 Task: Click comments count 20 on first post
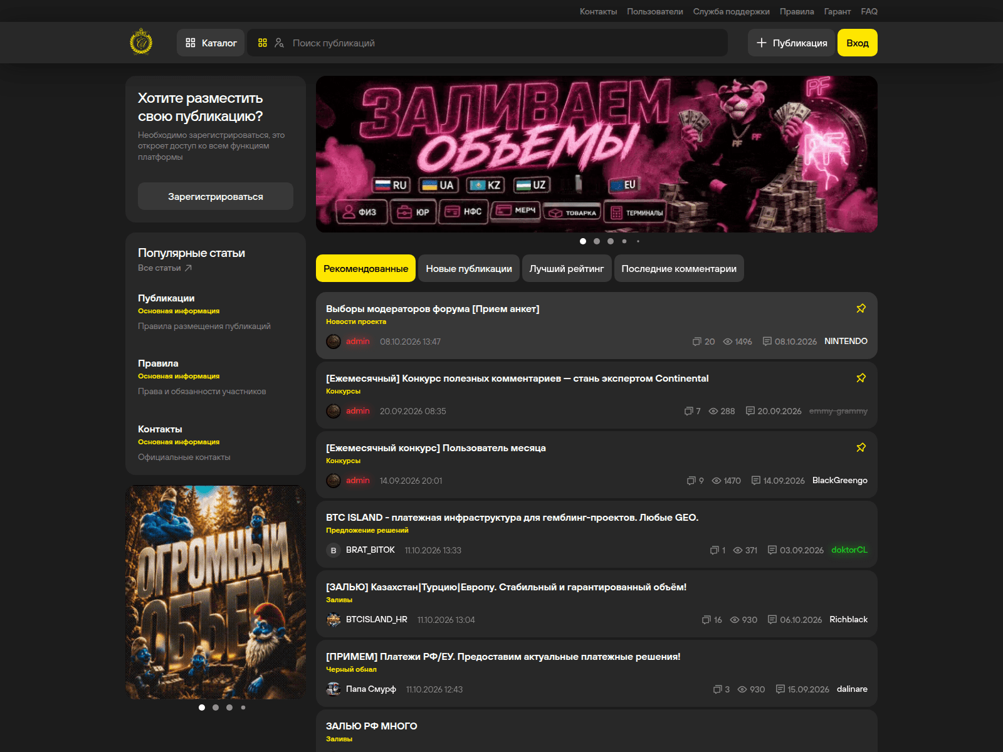[x=703, y=342]
